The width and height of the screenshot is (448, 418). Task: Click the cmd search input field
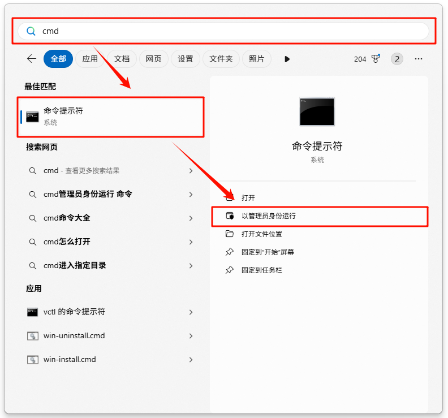(226, 31)
